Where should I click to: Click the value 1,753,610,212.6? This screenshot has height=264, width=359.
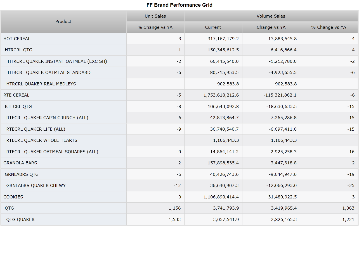coord(221,95)
